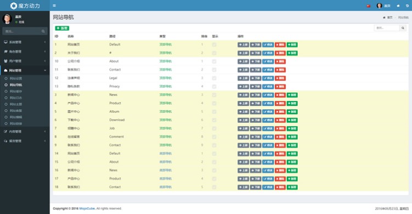Click the logout icon at top right corner
The height and width of the screenshot is (214, 412).
(407, 6)
